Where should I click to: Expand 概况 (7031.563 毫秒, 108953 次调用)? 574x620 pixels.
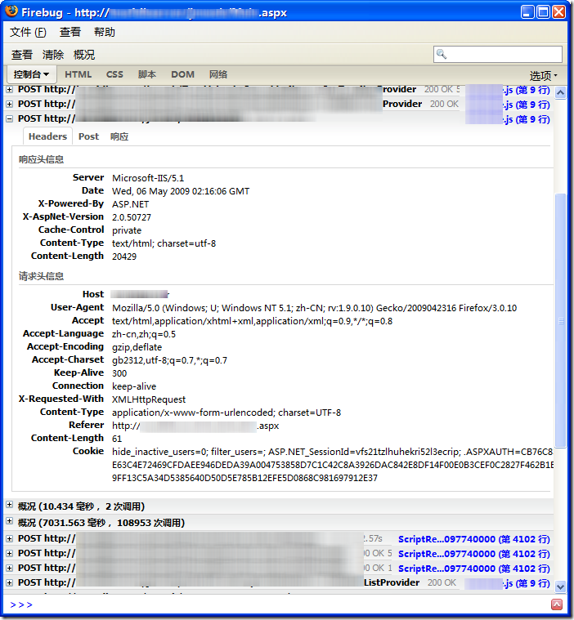(x=10, y=521)
